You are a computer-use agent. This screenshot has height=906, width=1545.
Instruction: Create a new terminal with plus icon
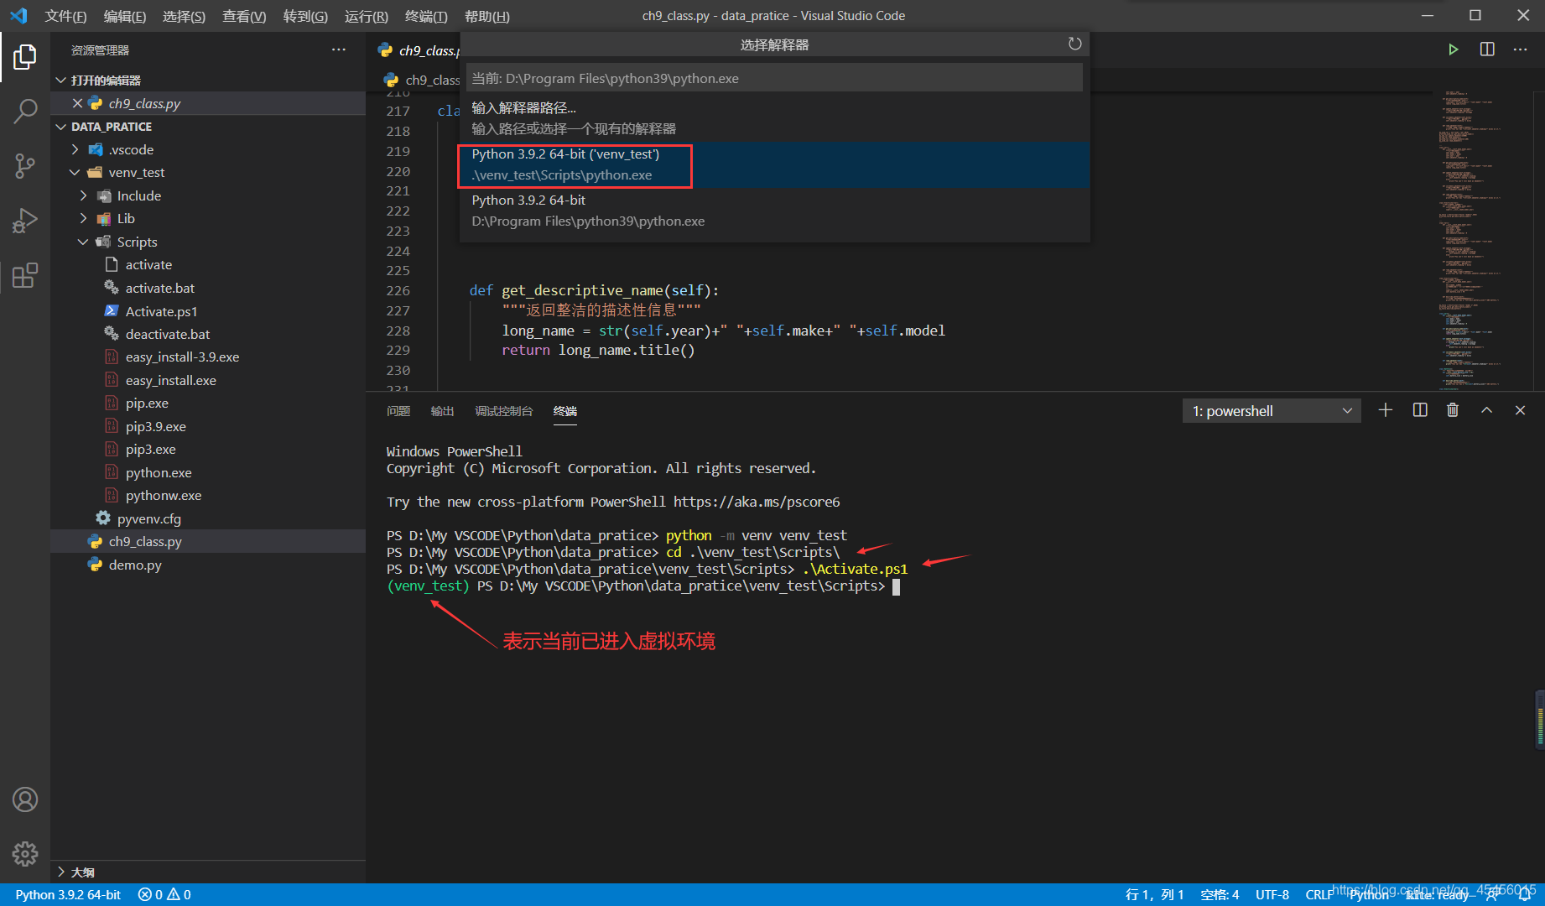(1386, 410)
